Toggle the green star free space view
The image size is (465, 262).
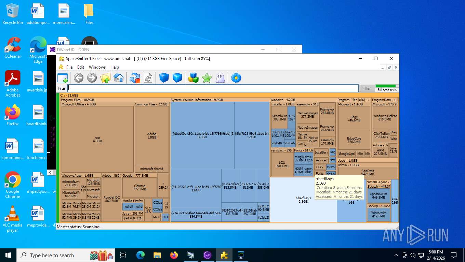click(207, 78)
